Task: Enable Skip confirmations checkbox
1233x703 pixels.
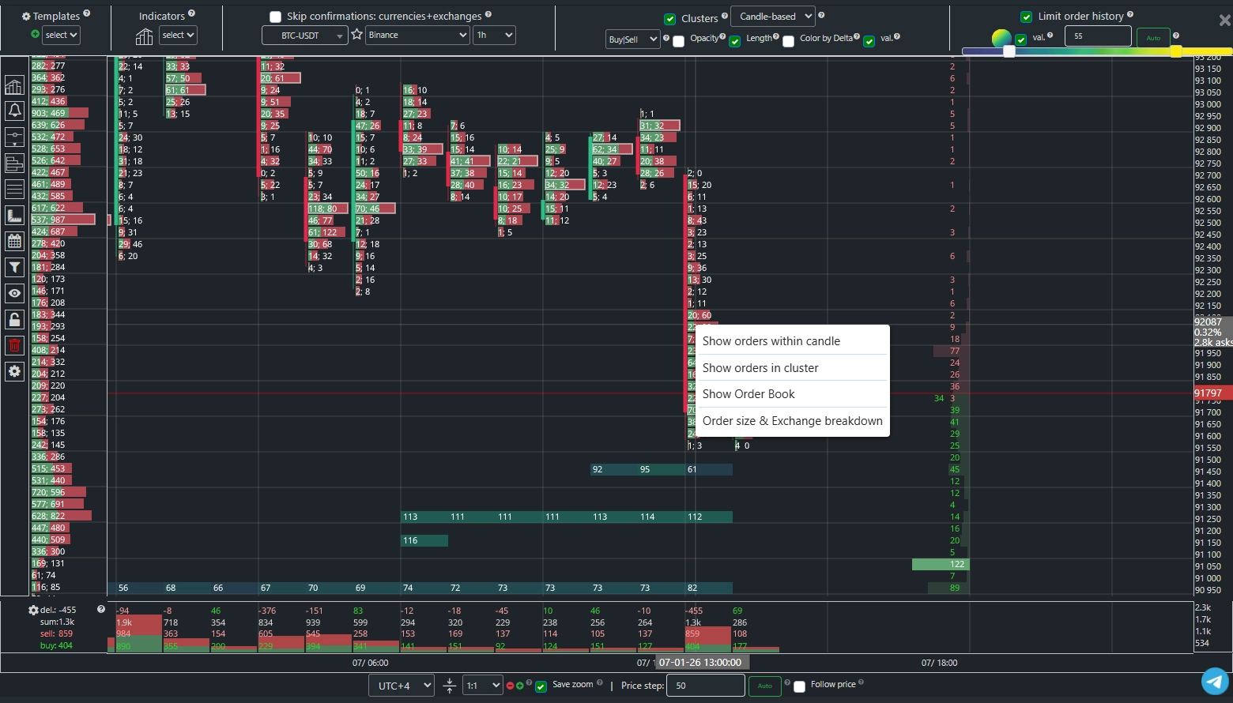Action: pyautogui.click(x=275, y=17)
